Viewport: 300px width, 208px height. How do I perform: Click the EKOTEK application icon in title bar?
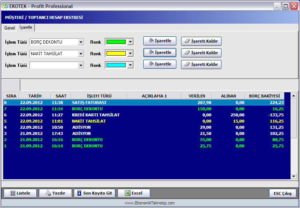coord(5,6)
